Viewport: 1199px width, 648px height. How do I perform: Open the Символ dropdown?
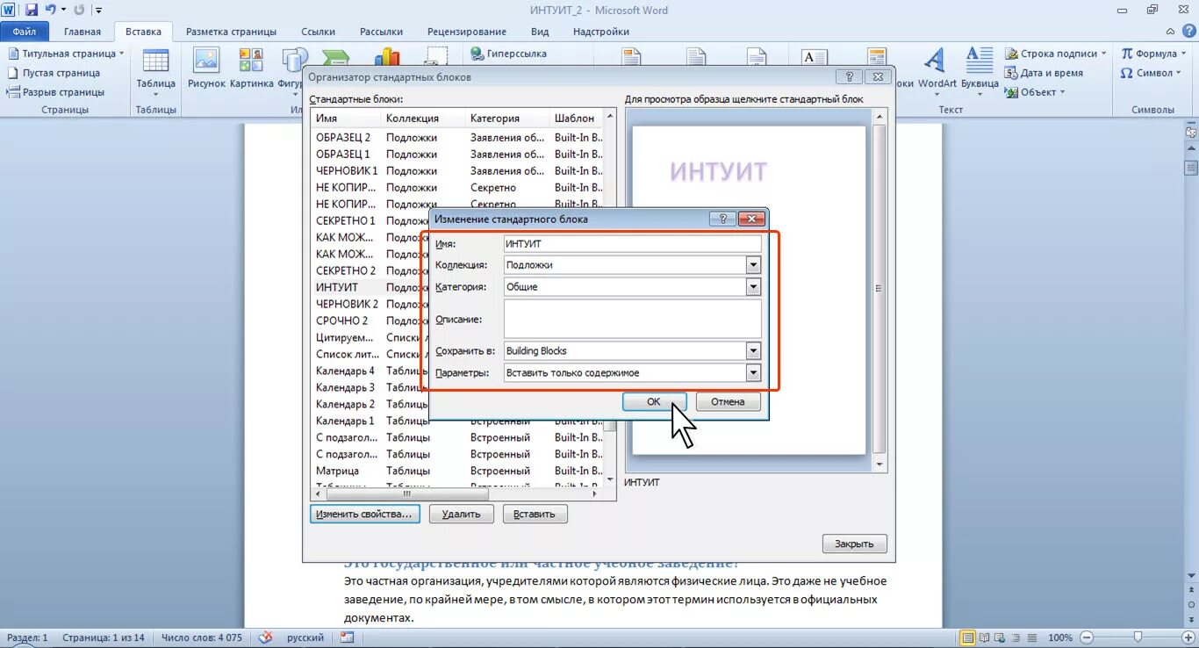(1151, 73)
